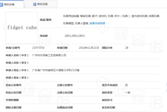Click applicant address 广东省广州市越秀区大德路318号1518室
This screenshot has height=112, width=167.
56,70
